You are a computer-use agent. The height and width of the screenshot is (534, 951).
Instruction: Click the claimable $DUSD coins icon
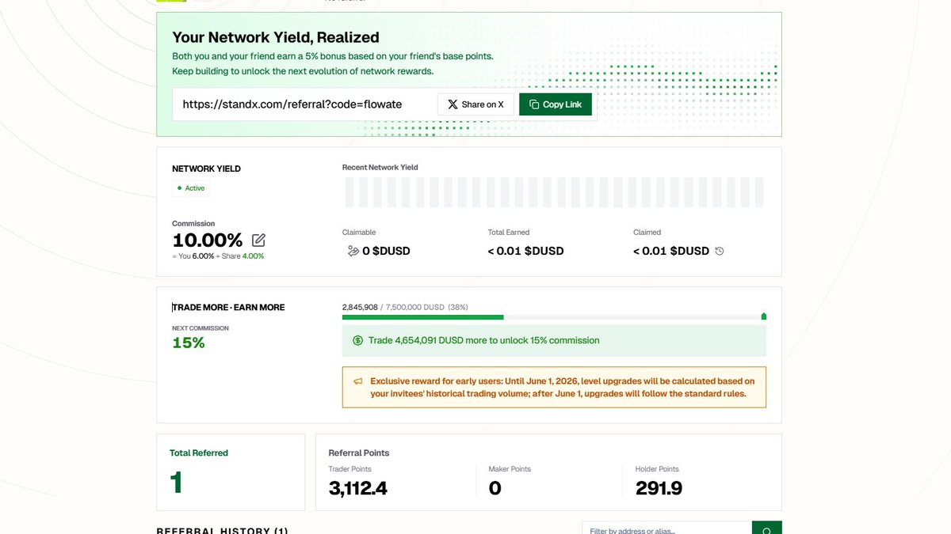click(x=353, y=251)
